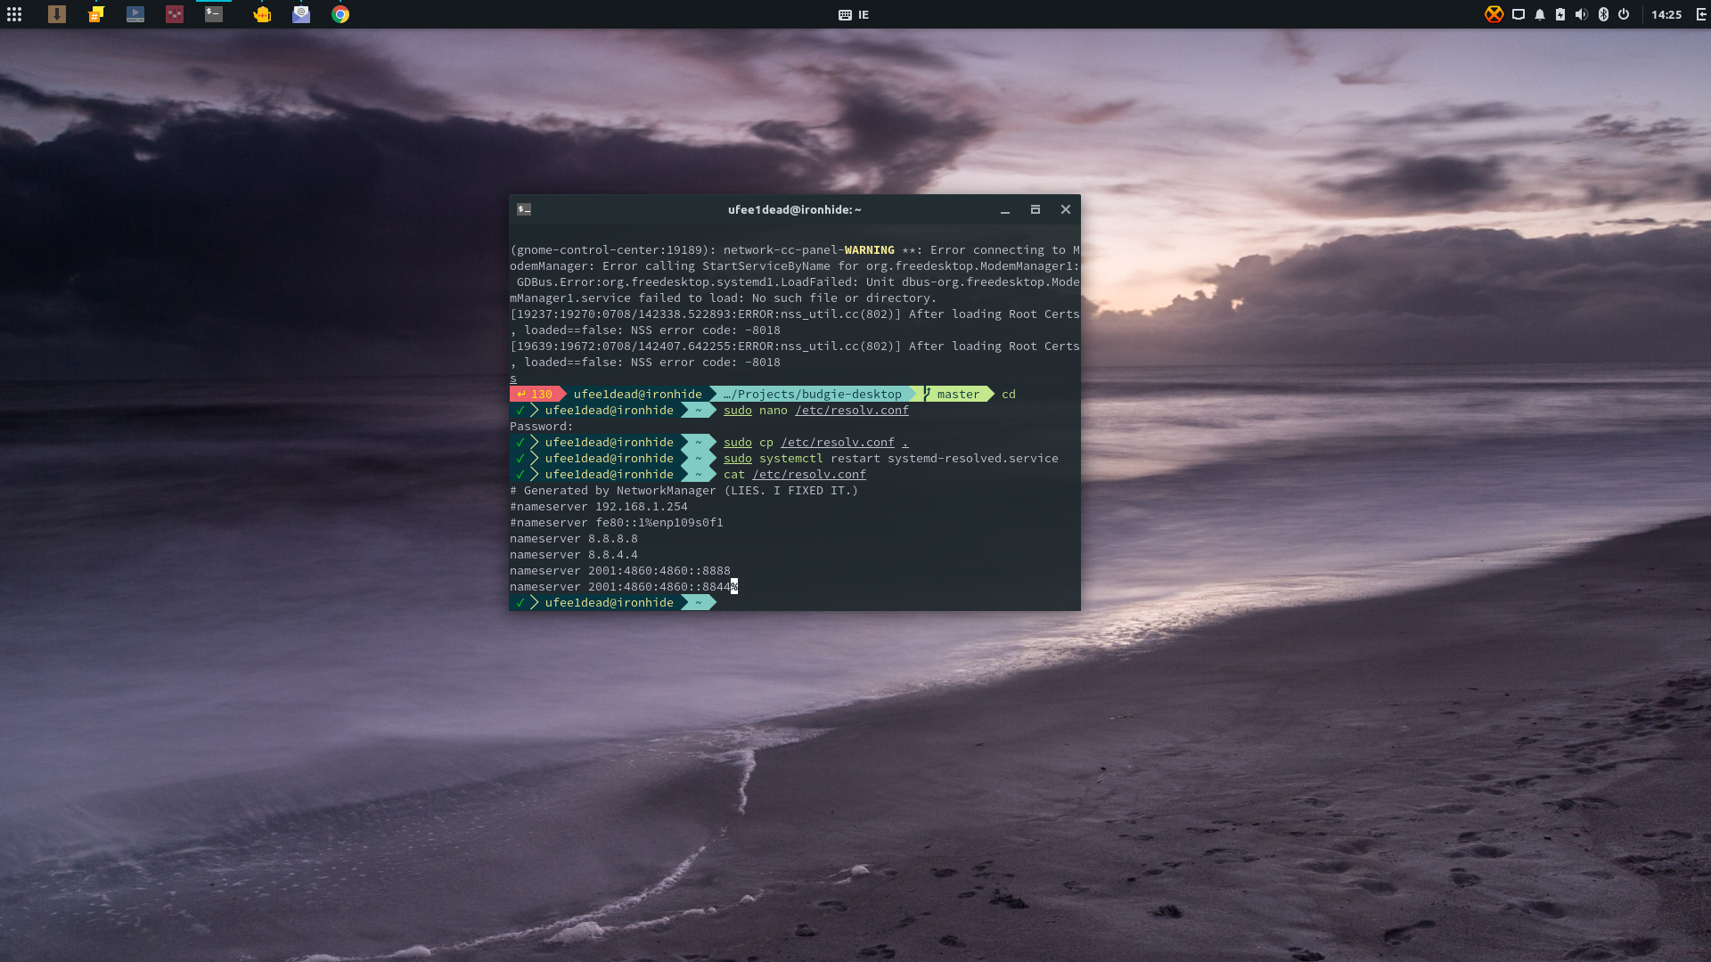This screenshot has width=1711, height=962.
Task: Click the 'nameserver 8.8.8.8' line
Action: [574, 538]
